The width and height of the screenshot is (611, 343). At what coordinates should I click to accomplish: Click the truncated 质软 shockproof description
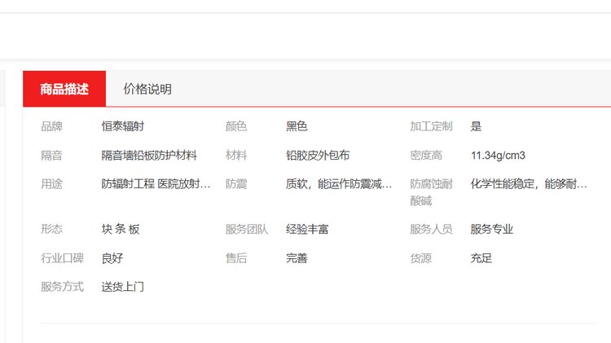pyautogui.click(x=339, y=184)
